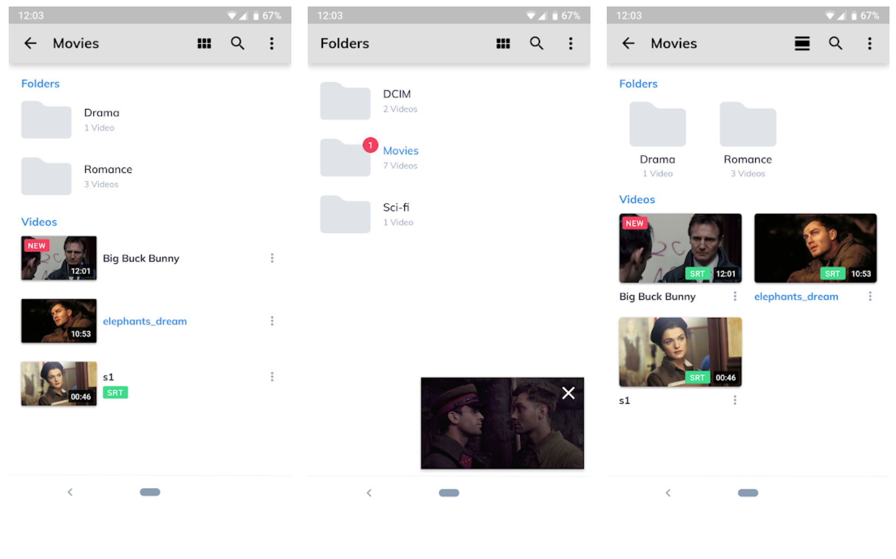Switch left Movies screen to grid view
896x559 pixels.
coord(204,43)
